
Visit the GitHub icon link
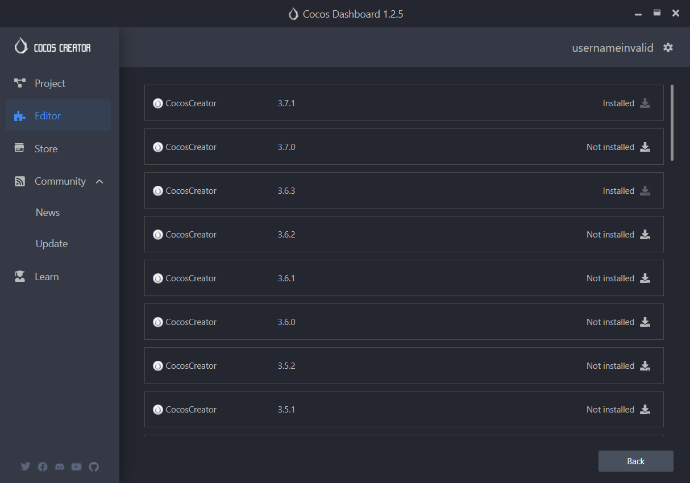click(x=94, y=467)
